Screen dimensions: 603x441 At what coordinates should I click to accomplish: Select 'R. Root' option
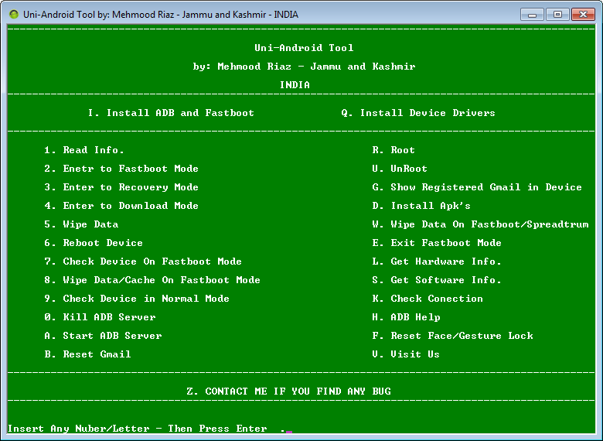[x=393, y=149]
